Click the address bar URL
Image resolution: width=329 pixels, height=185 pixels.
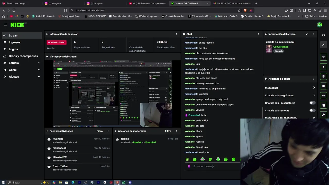point(91,10)
